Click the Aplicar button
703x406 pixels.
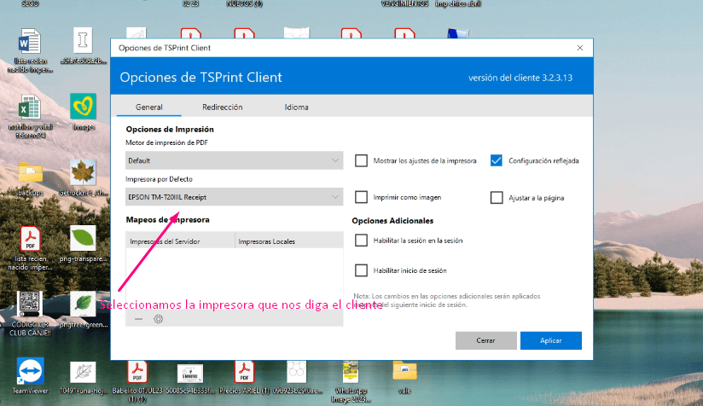(550, 340)
